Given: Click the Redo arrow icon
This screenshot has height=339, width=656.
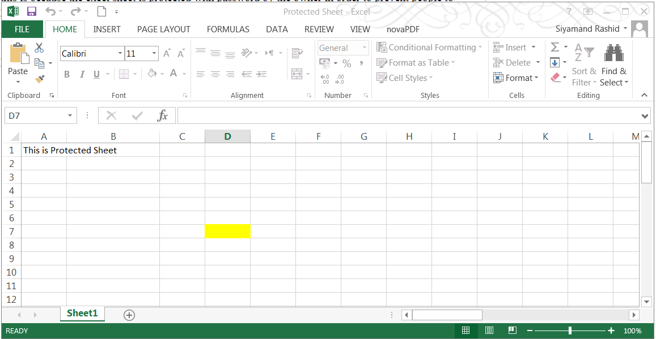Looking at the screenshot, I should click(76, 11).
